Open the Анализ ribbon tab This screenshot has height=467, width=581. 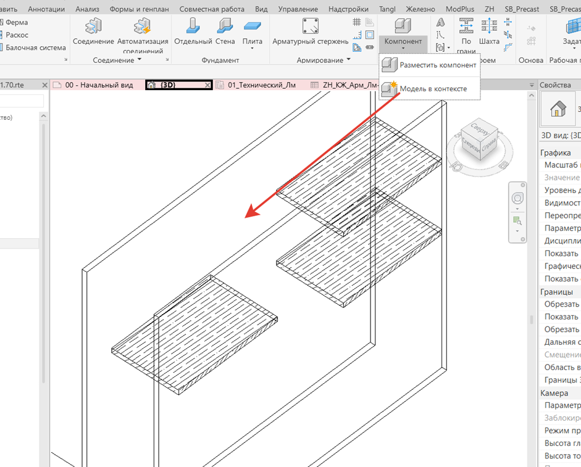(x=87, y=9)
